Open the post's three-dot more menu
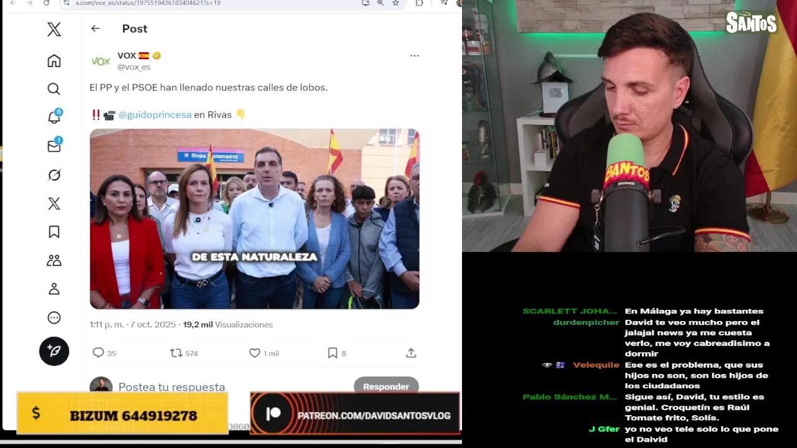 pos(415,55)
